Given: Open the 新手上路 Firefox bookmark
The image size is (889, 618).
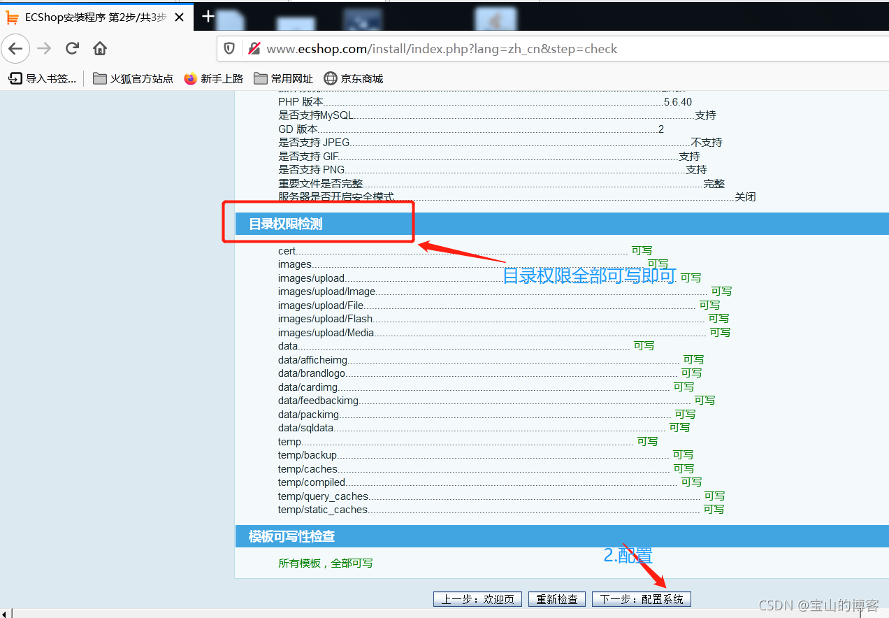Looking at the screenshot, I should click(214, 78).
